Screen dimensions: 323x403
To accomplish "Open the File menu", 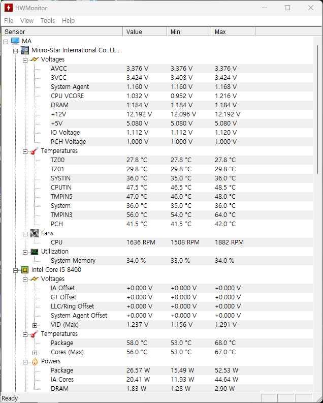I will coord(9,20).
